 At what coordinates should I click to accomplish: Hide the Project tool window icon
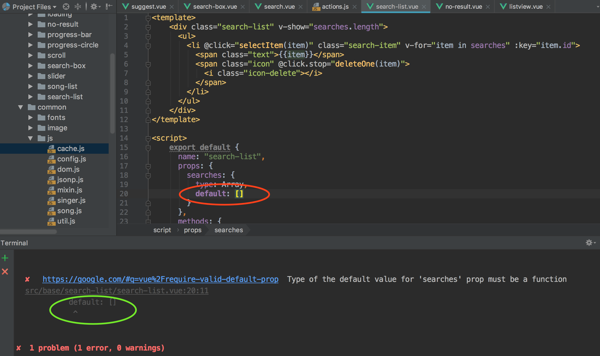109,7
